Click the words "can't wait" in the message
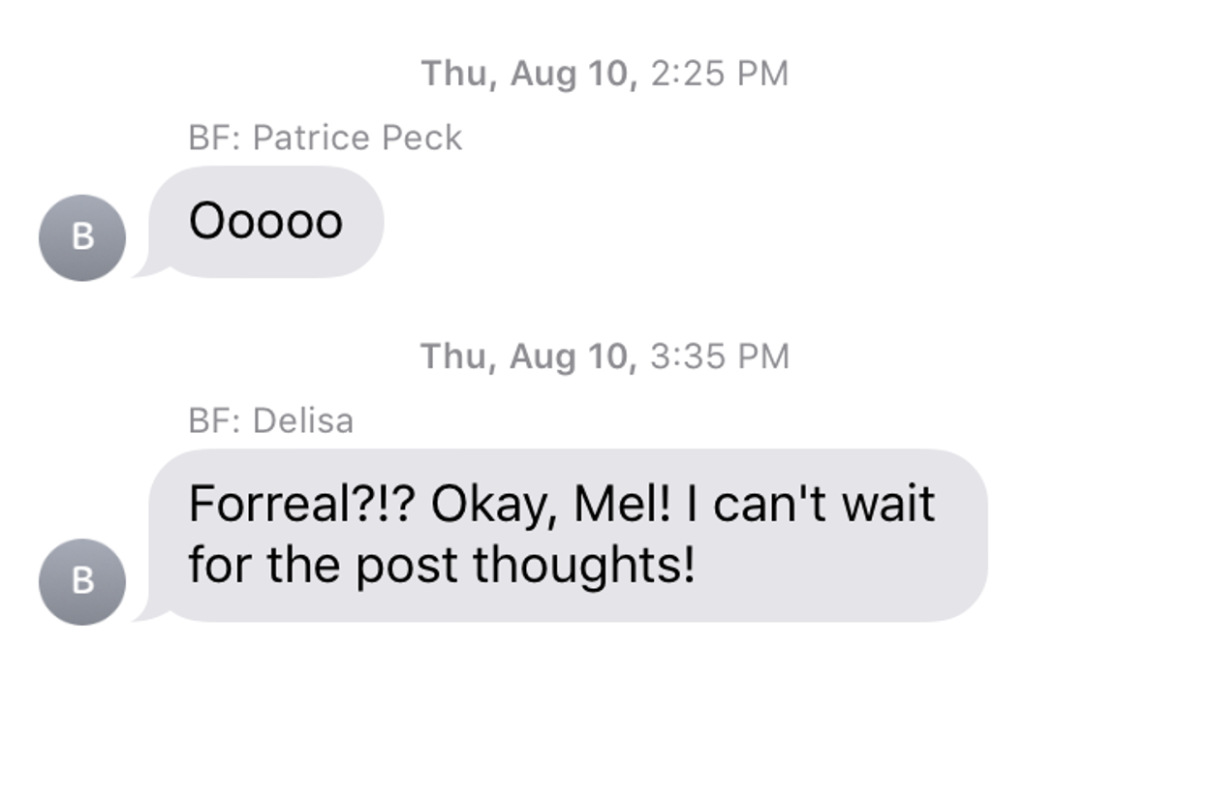The height and width of the screenshot is (804, 1211). (823, 504)
